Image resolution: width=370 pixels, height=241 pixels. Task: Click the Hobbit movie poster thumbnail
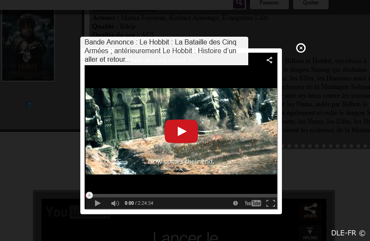(28, 46)
